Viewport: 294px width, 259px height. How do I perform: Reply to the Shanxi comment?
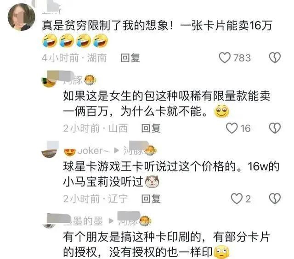click(151, 128)
